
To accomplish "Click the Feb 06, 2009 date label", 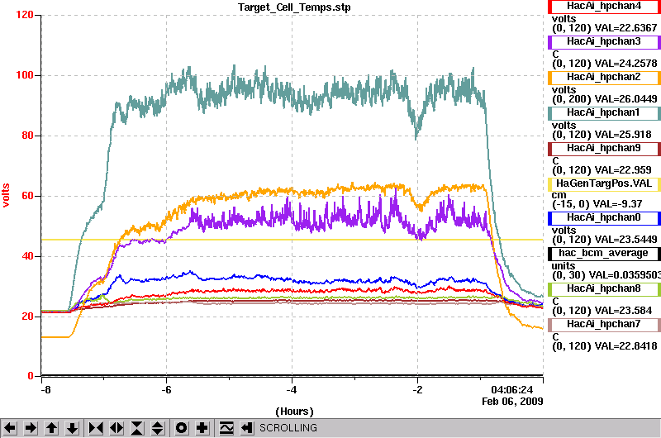I will 512,402.
